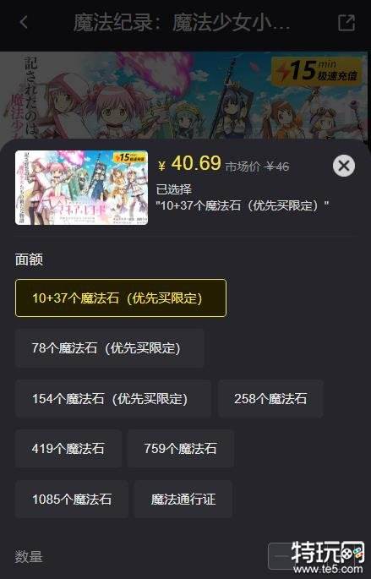Screen dimensions: 371x579
Task: Open the product thumbnail image
Action: (82, 188)
